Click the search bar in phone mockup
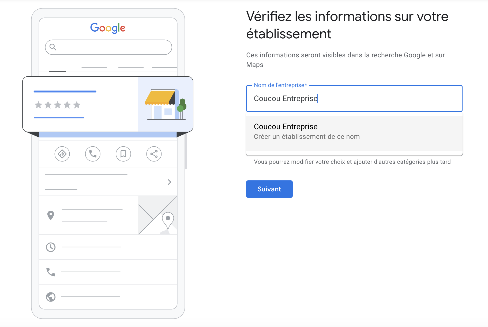Screen dimensions: 488x327 [108, 47]
